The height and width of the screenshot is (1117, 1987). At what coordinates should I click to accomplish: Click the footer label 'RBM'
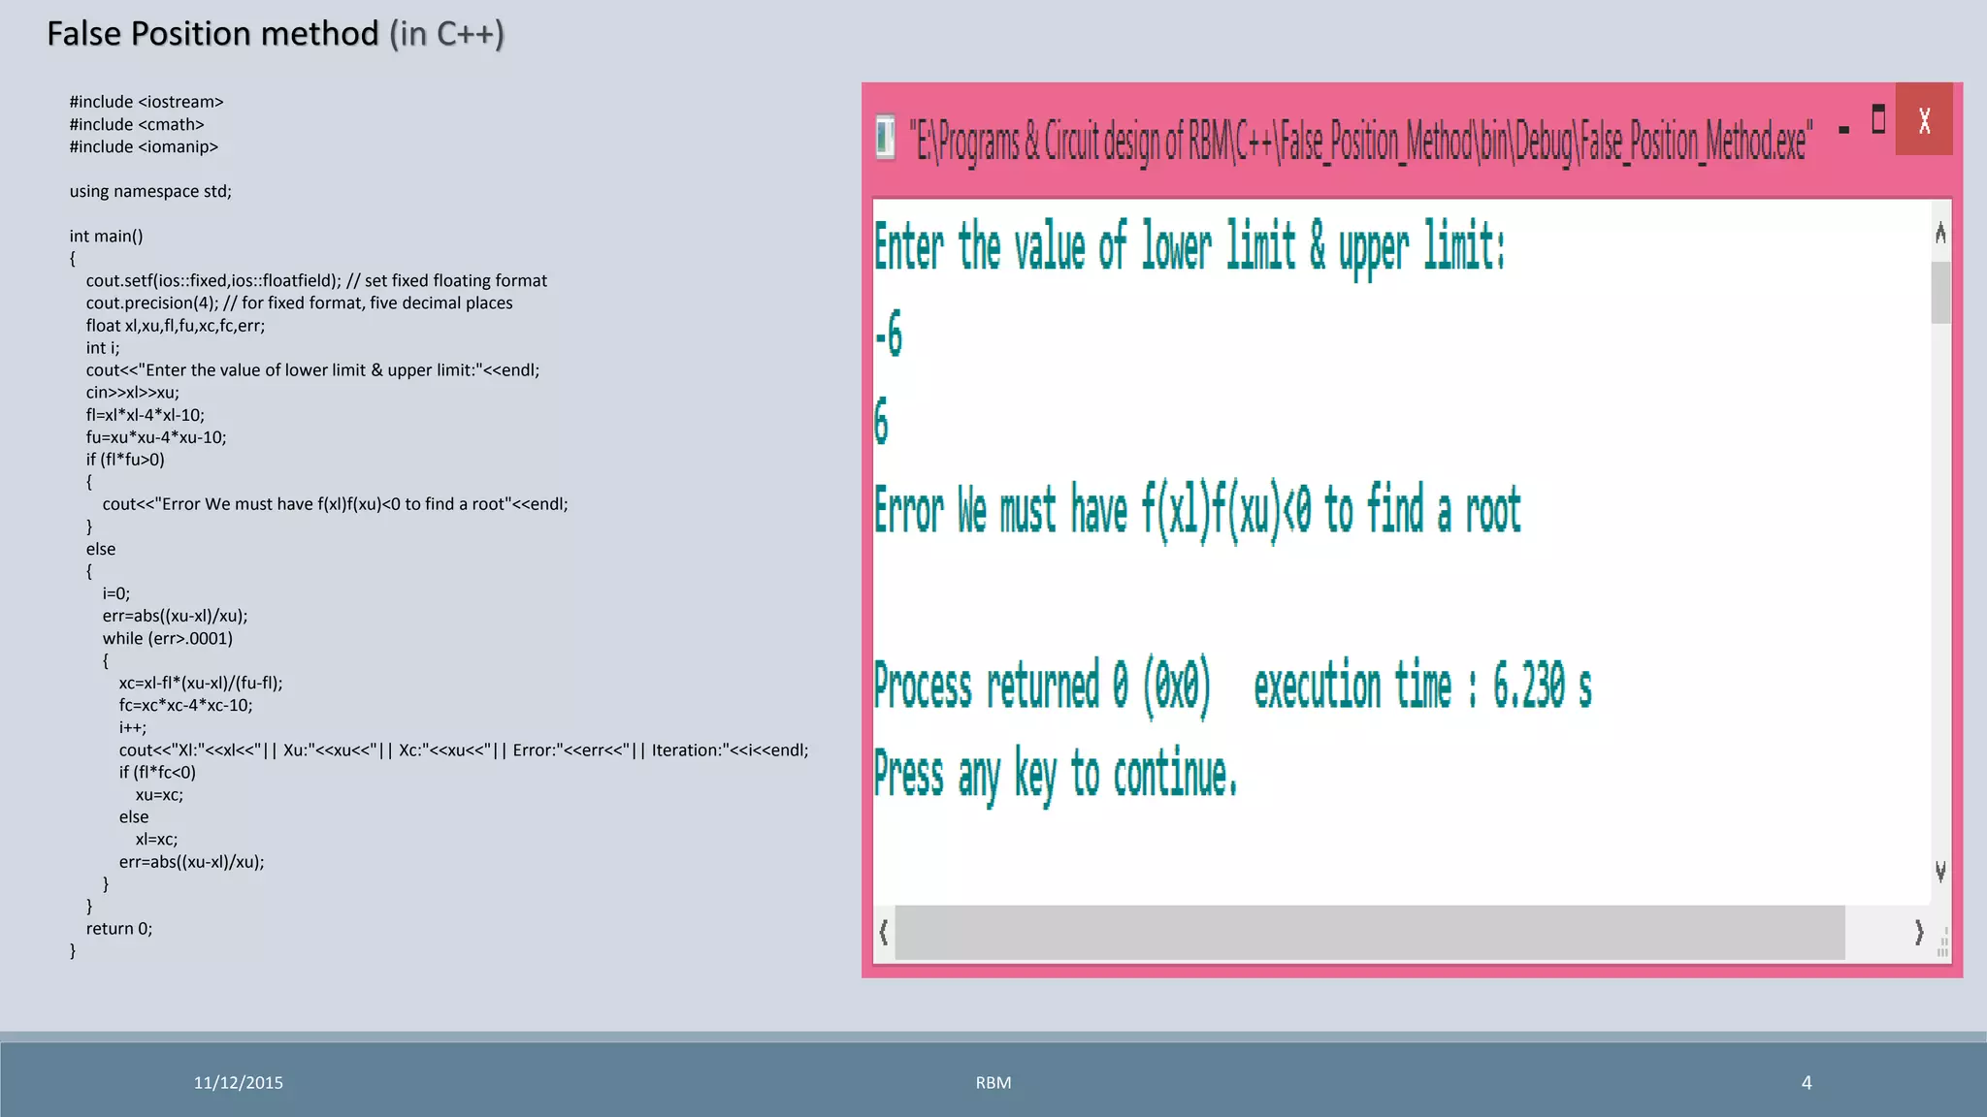[993, 1082]
